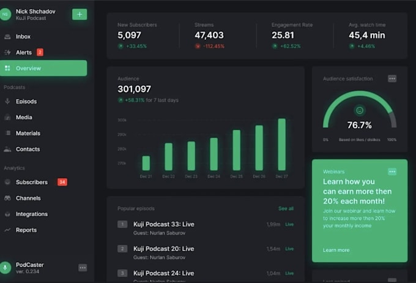Click the Streams value 47,403
416x283 pixels.
[x=209, y=35]
